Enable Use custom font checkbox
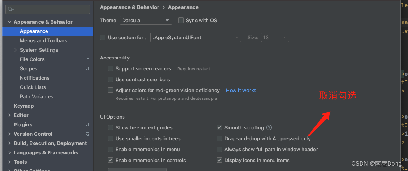This screenshot has width=408, height=171. 103,37
